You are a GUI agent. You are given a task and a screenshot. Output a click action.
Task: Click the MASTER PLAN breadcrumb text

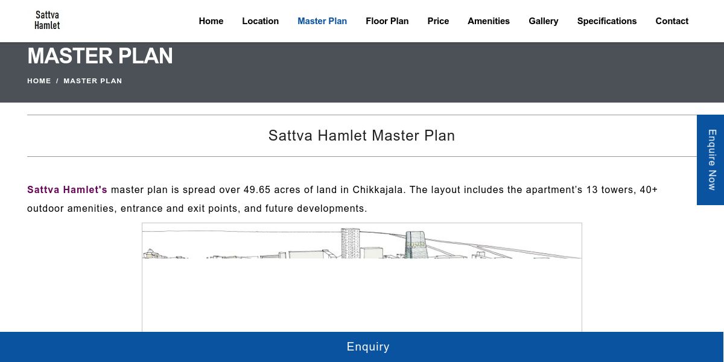coord(93,81)
